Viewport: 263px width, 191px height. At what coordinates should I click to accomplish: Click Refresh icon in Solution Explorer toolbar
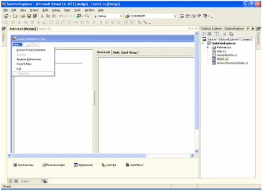tap(217, 34)
